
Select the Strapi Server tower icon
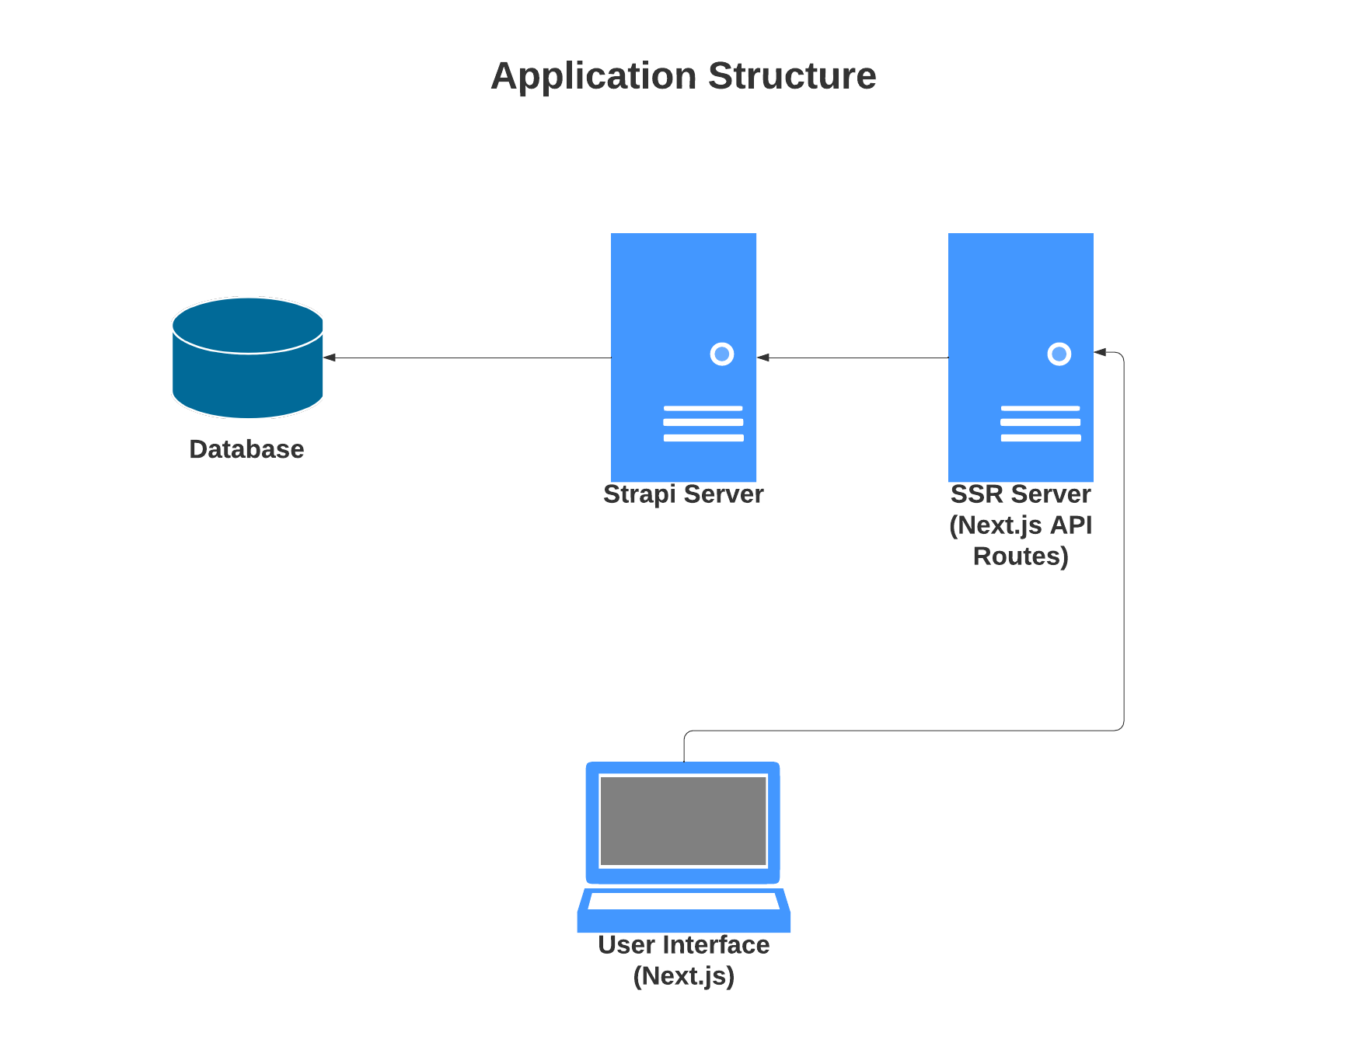(683, 358)
